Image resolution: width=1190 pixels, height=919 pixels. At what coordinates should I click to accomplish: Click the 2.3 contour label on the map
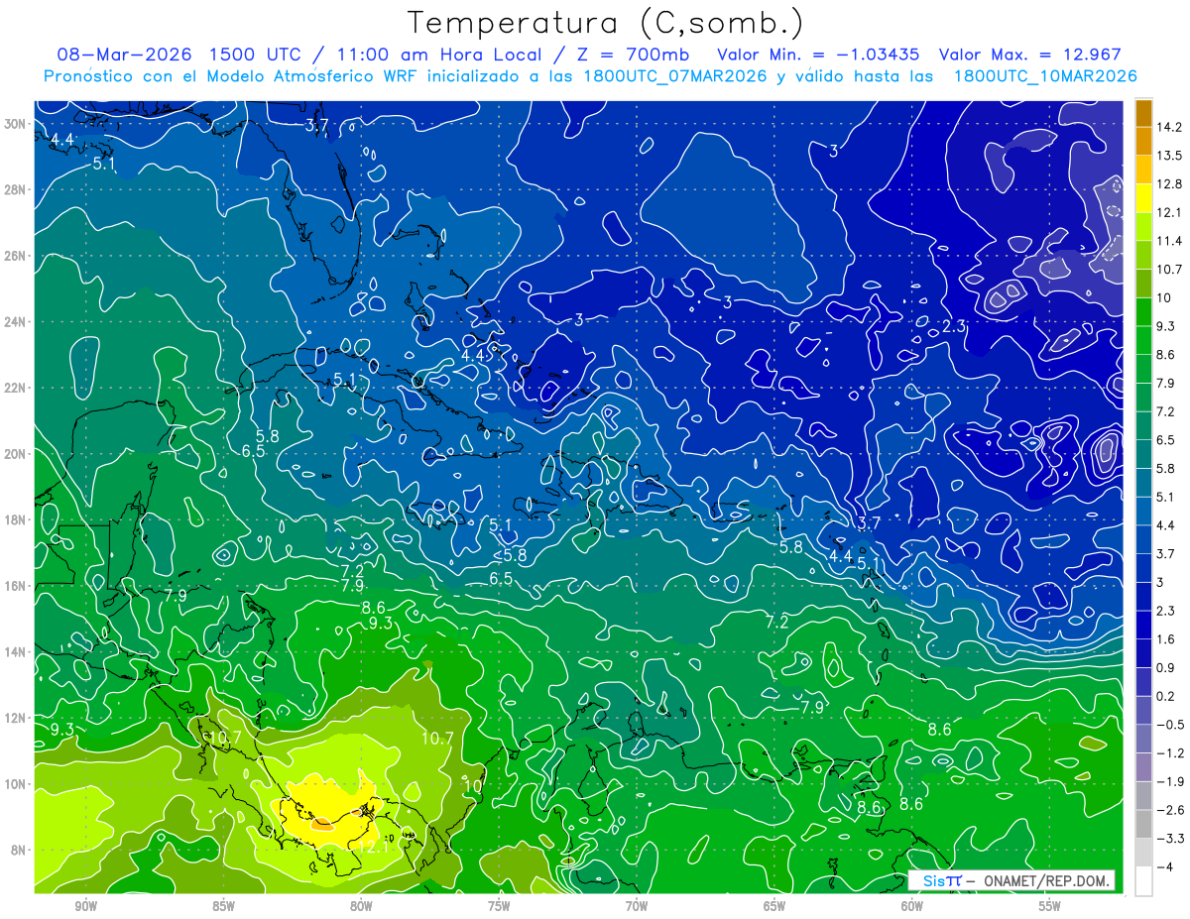[x=954, y=326]
